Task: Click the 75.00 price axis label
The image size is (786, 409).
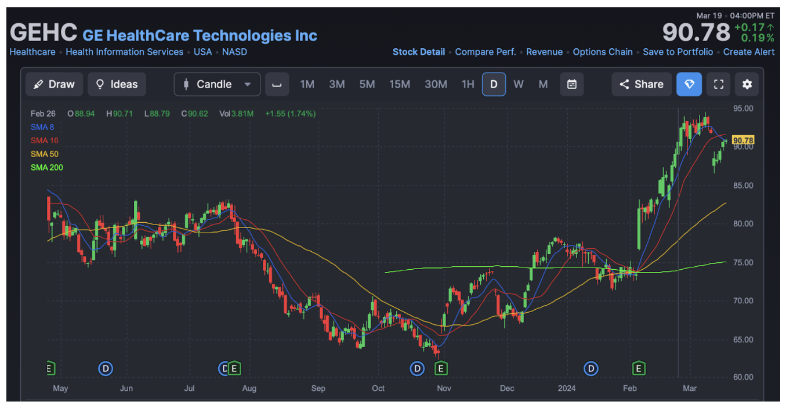Action: click(x=744, y=262)
